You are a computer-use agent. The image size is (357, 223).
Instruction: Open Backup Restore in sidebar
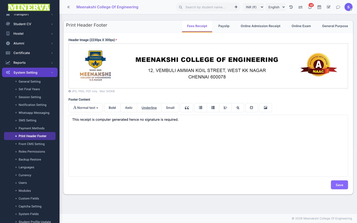coord(30,160)
